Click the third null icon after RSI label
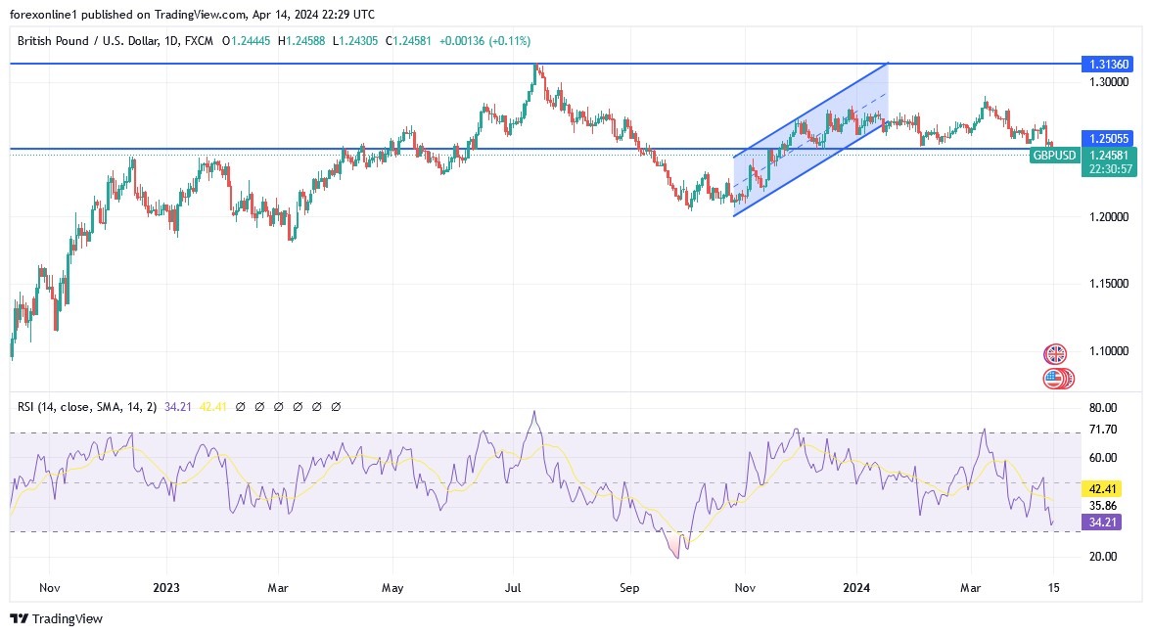 (x=278, y=406)
